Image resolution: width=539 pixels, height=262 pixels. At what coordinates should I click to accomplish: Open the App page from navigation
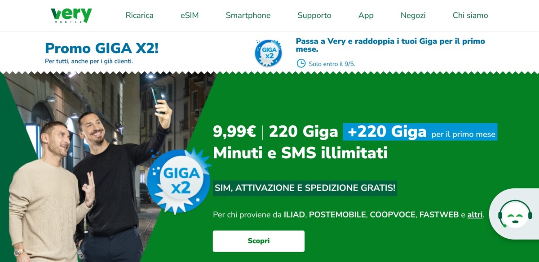[x=366, y=15]
